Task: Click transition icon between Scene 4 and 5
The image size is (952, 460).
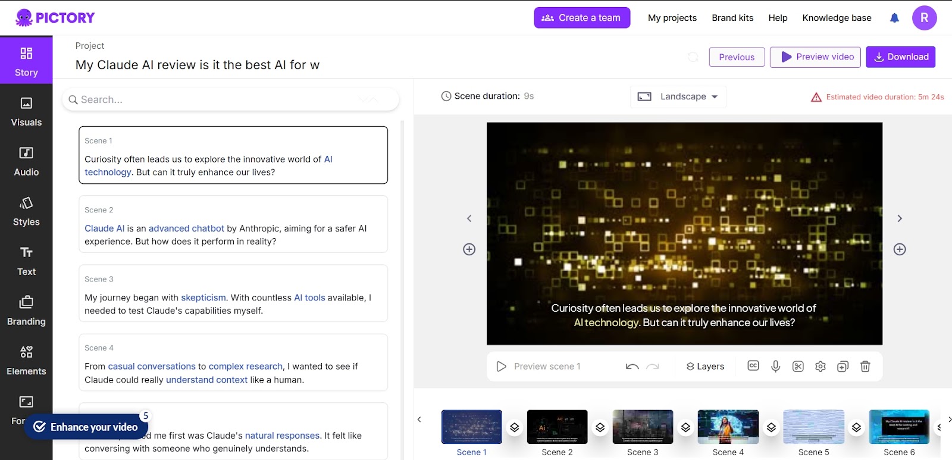Action: tap(771, 427)
